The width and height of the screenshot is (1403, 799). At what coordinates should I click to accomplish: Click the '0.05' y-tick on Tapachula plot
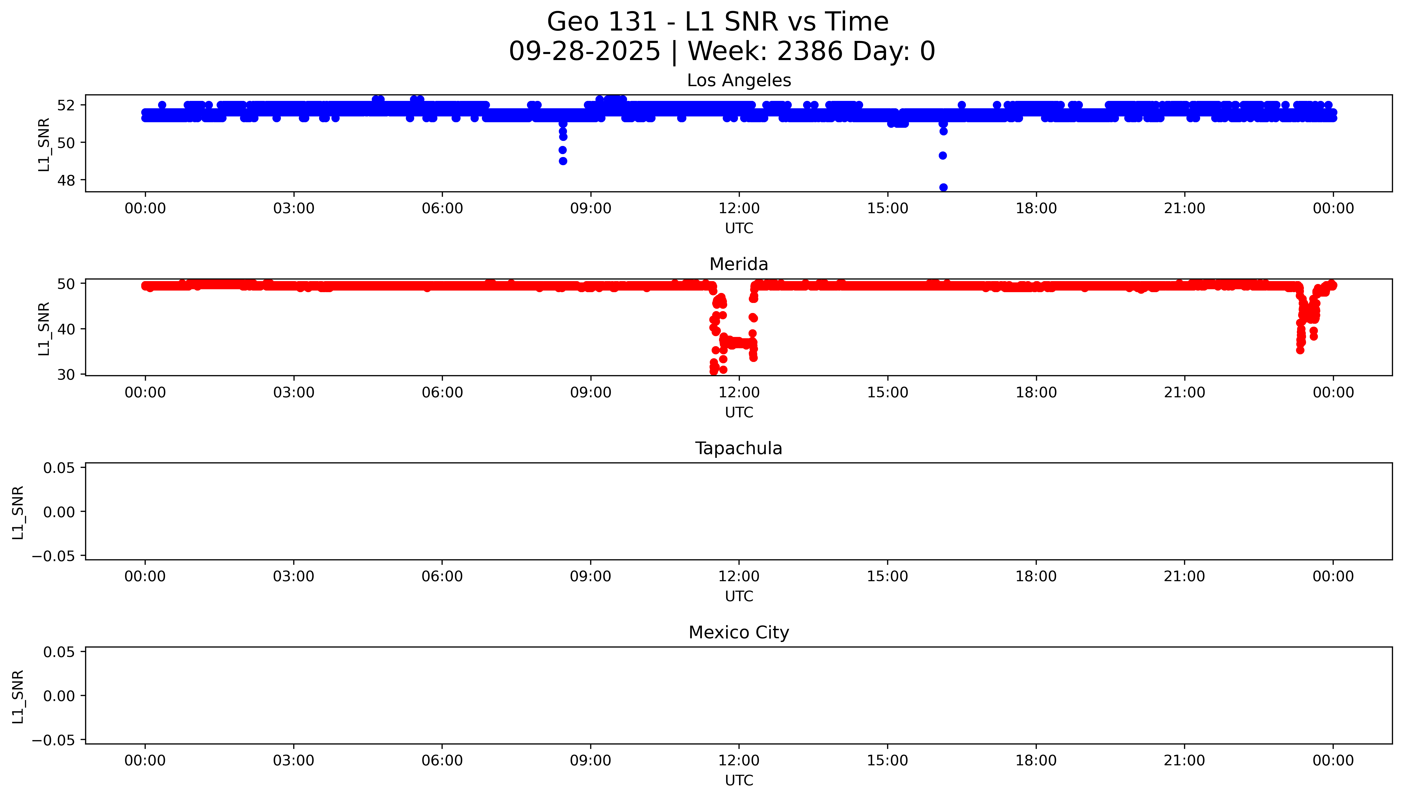tap(59, 468)
